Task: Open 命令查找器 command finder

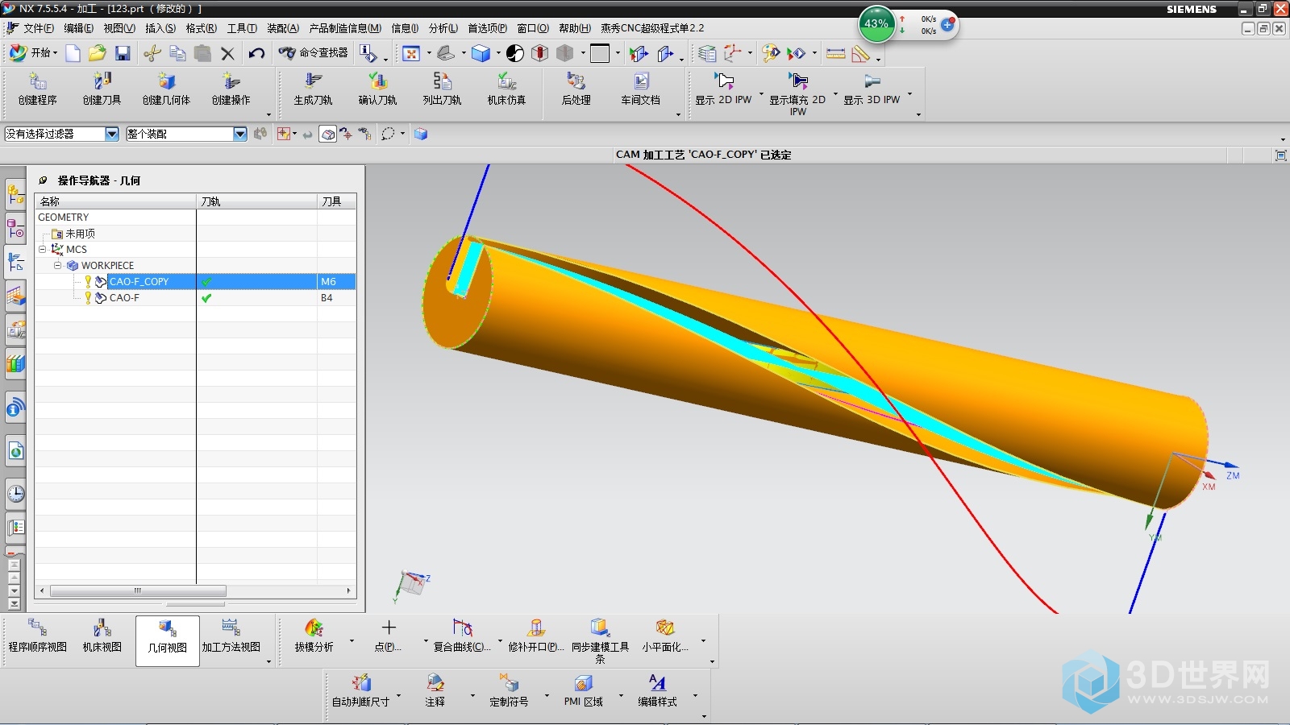Action: pyautogui.click(x=314, y=53)
